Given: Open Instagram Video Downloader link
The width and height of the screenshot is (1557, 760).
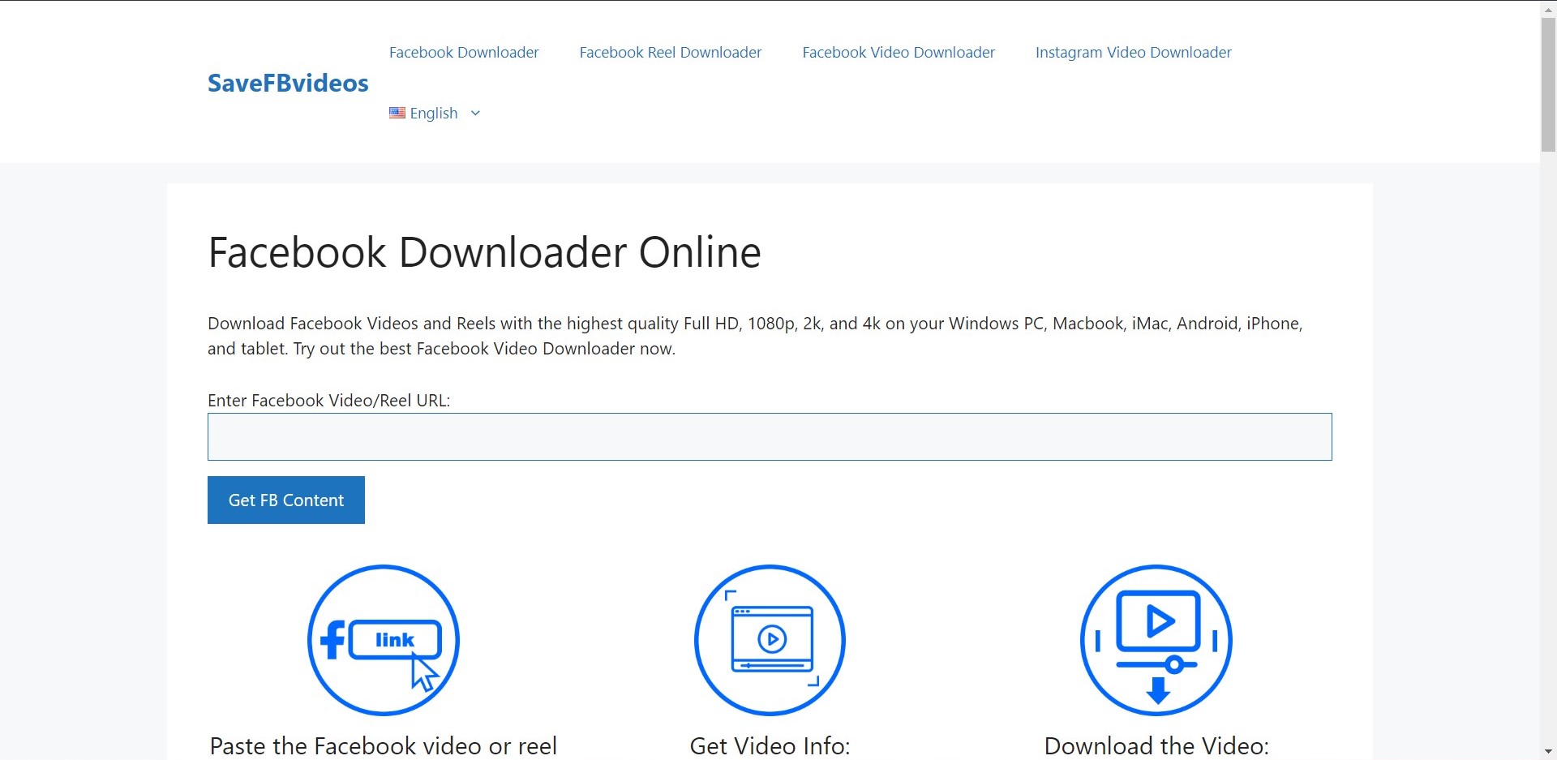Looking at the screenshot, I should 1134,52.
